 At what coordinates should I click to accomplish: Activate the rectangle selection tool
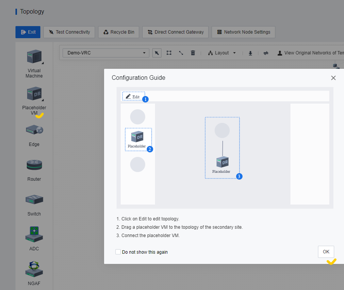click(x=169, y=53)
